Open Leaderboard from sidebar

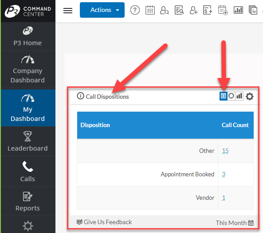[27, 141]
